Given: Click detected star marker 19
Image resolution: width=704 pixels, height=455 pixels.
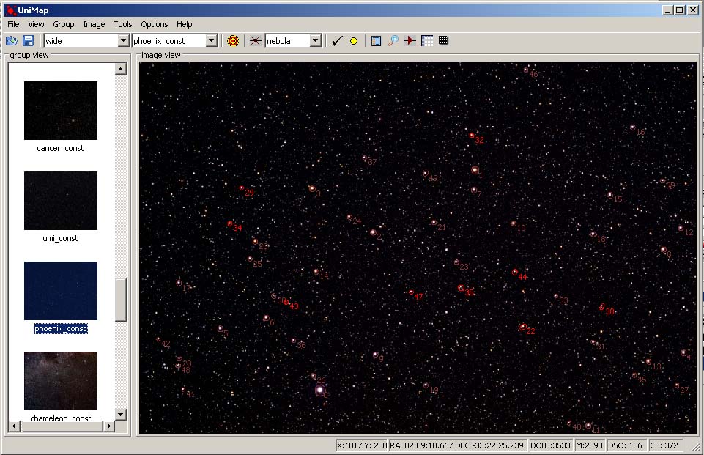Looking at the screenshot, I should coord(426,385).
